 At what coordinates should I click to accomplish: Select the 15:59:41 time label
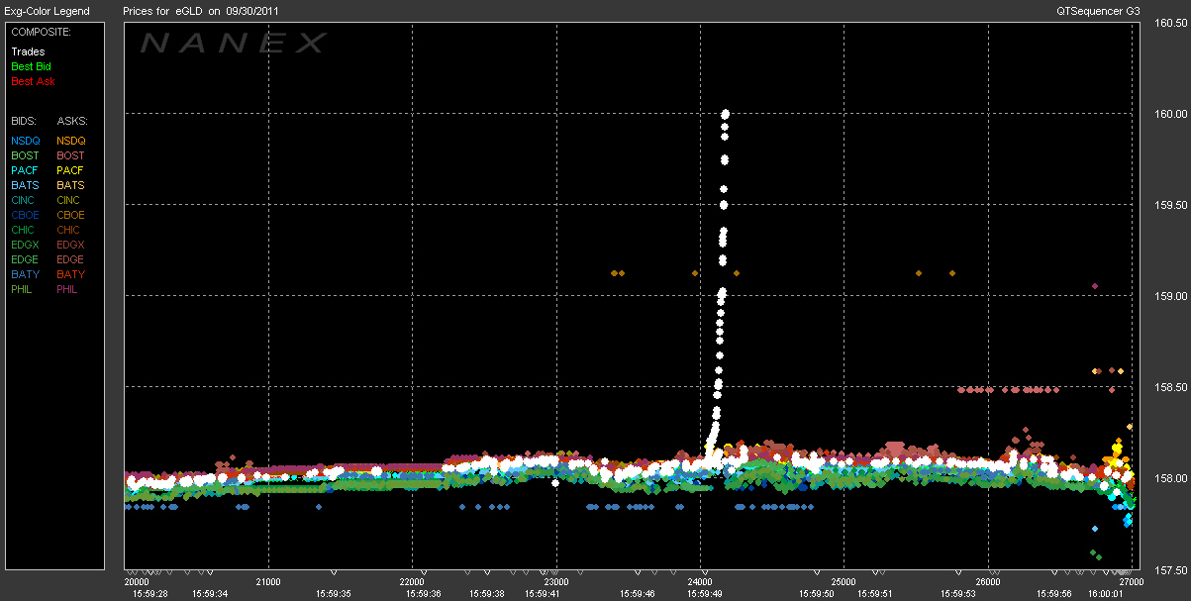click(x=543, y=594)
